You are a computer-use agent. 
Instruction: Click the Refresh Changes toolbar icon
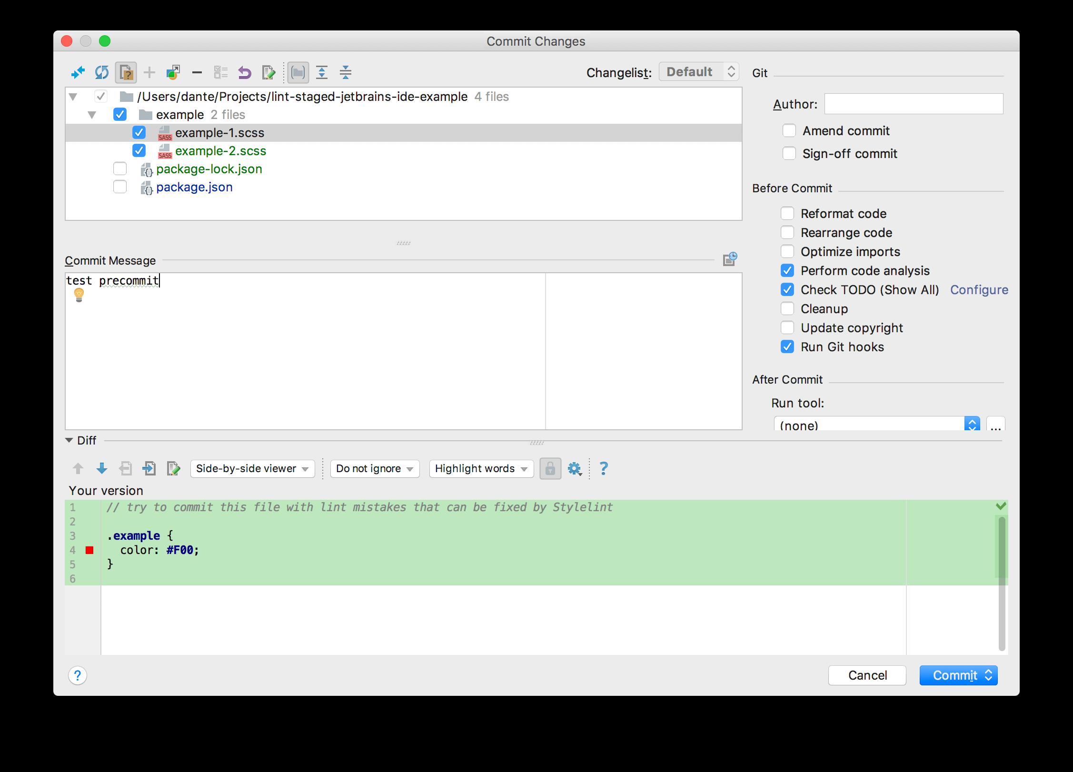[101, 72]
